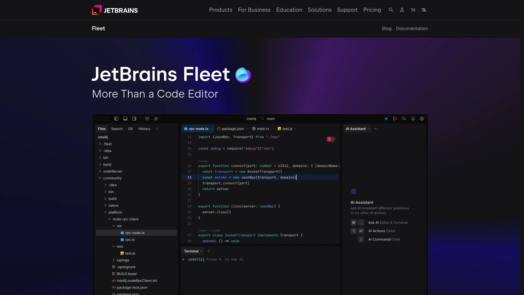524x295 pixels.
Task: Click the branch icon next to main
Action: (x=262, y=119)
